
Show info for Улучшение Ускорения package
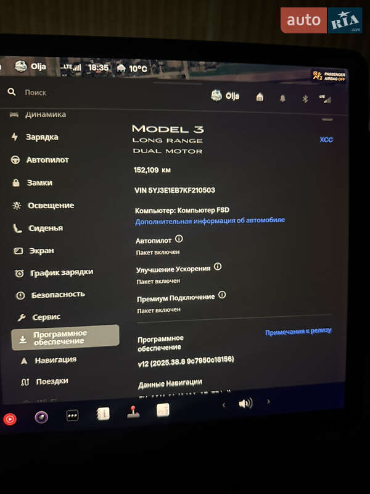pyautogui.click(x=218, y=267)
